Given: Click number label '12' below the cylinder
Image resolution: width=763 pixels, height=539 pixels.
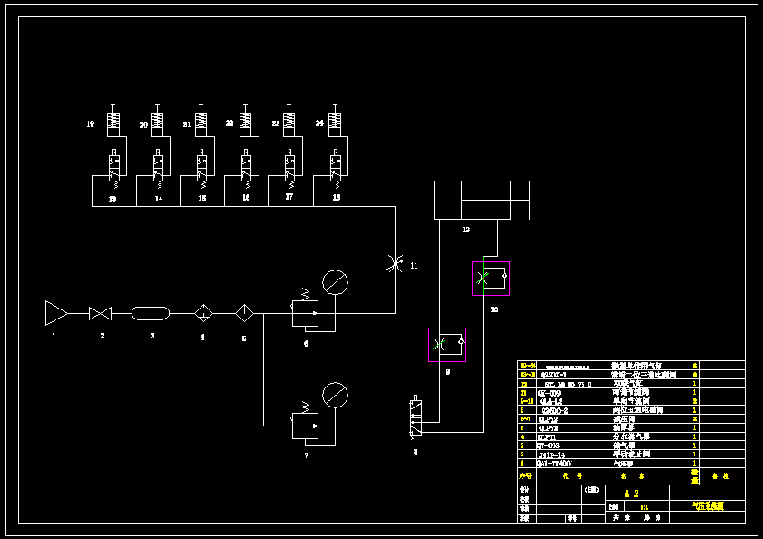Looking at the screenshot, I should pyautogui.click(x=466, y=230).
